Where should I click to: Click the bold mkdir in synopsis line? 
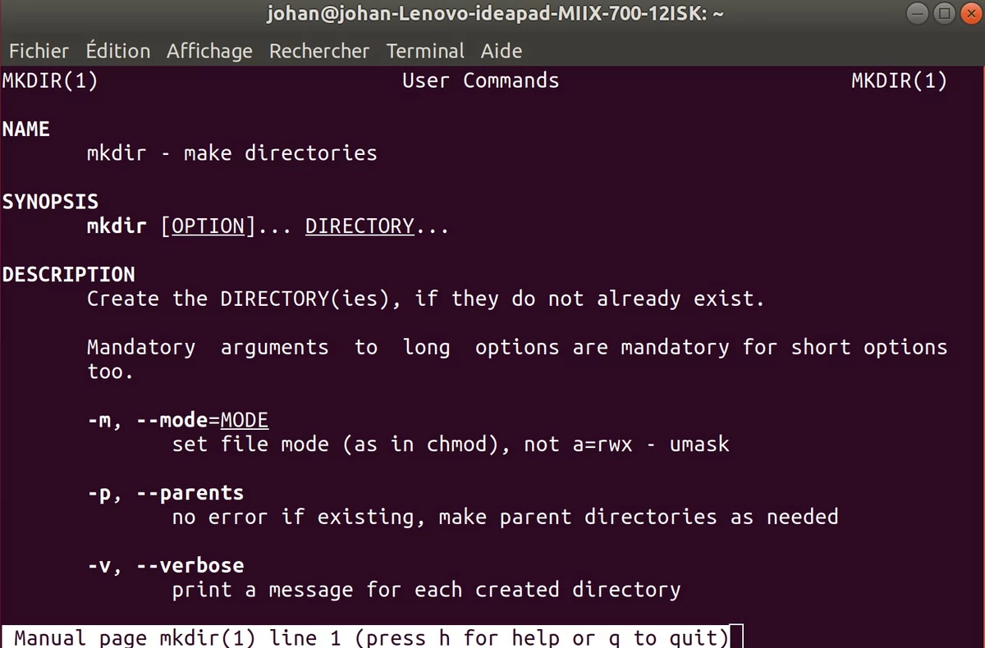(x=117, y=226)
